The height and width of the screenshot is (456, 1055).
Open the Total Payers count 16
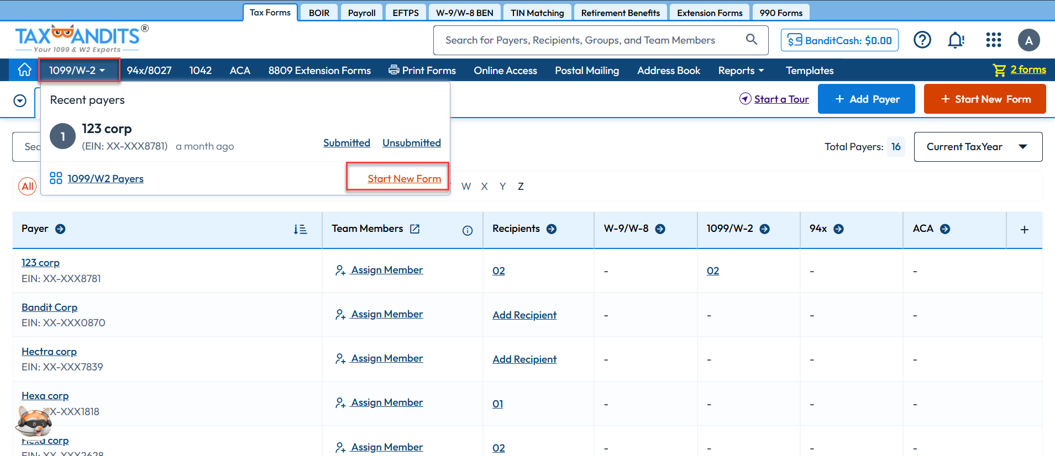tap(896, 147)
